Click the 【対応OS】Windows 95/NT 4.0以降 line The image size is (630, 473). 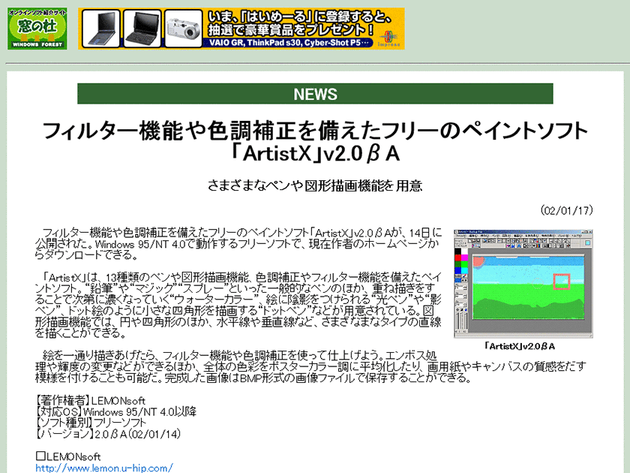(x=115, y=412)
